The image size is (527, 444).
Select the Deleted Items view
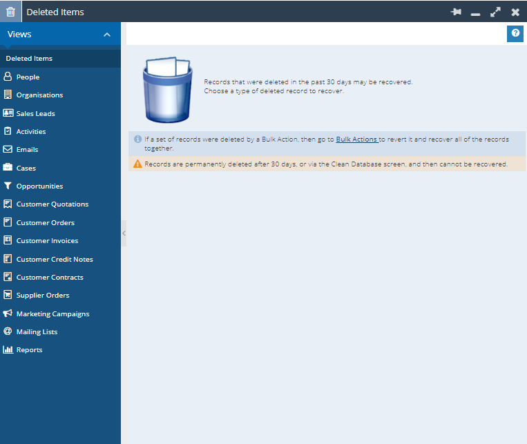(x=61, y=59)
